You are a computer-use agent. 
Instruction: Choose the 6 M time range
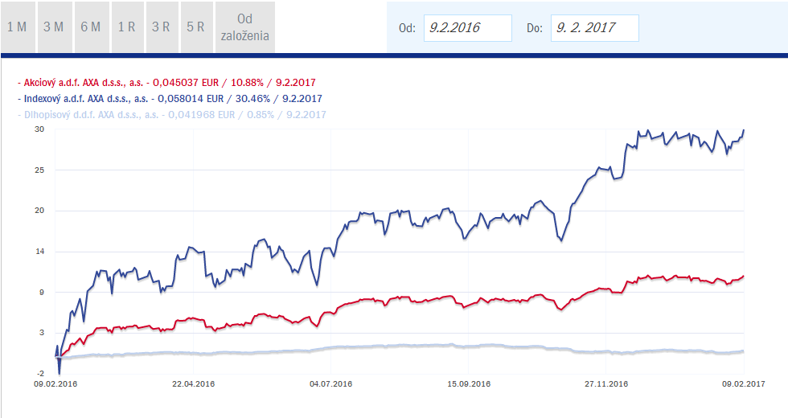tap(92, 27)
